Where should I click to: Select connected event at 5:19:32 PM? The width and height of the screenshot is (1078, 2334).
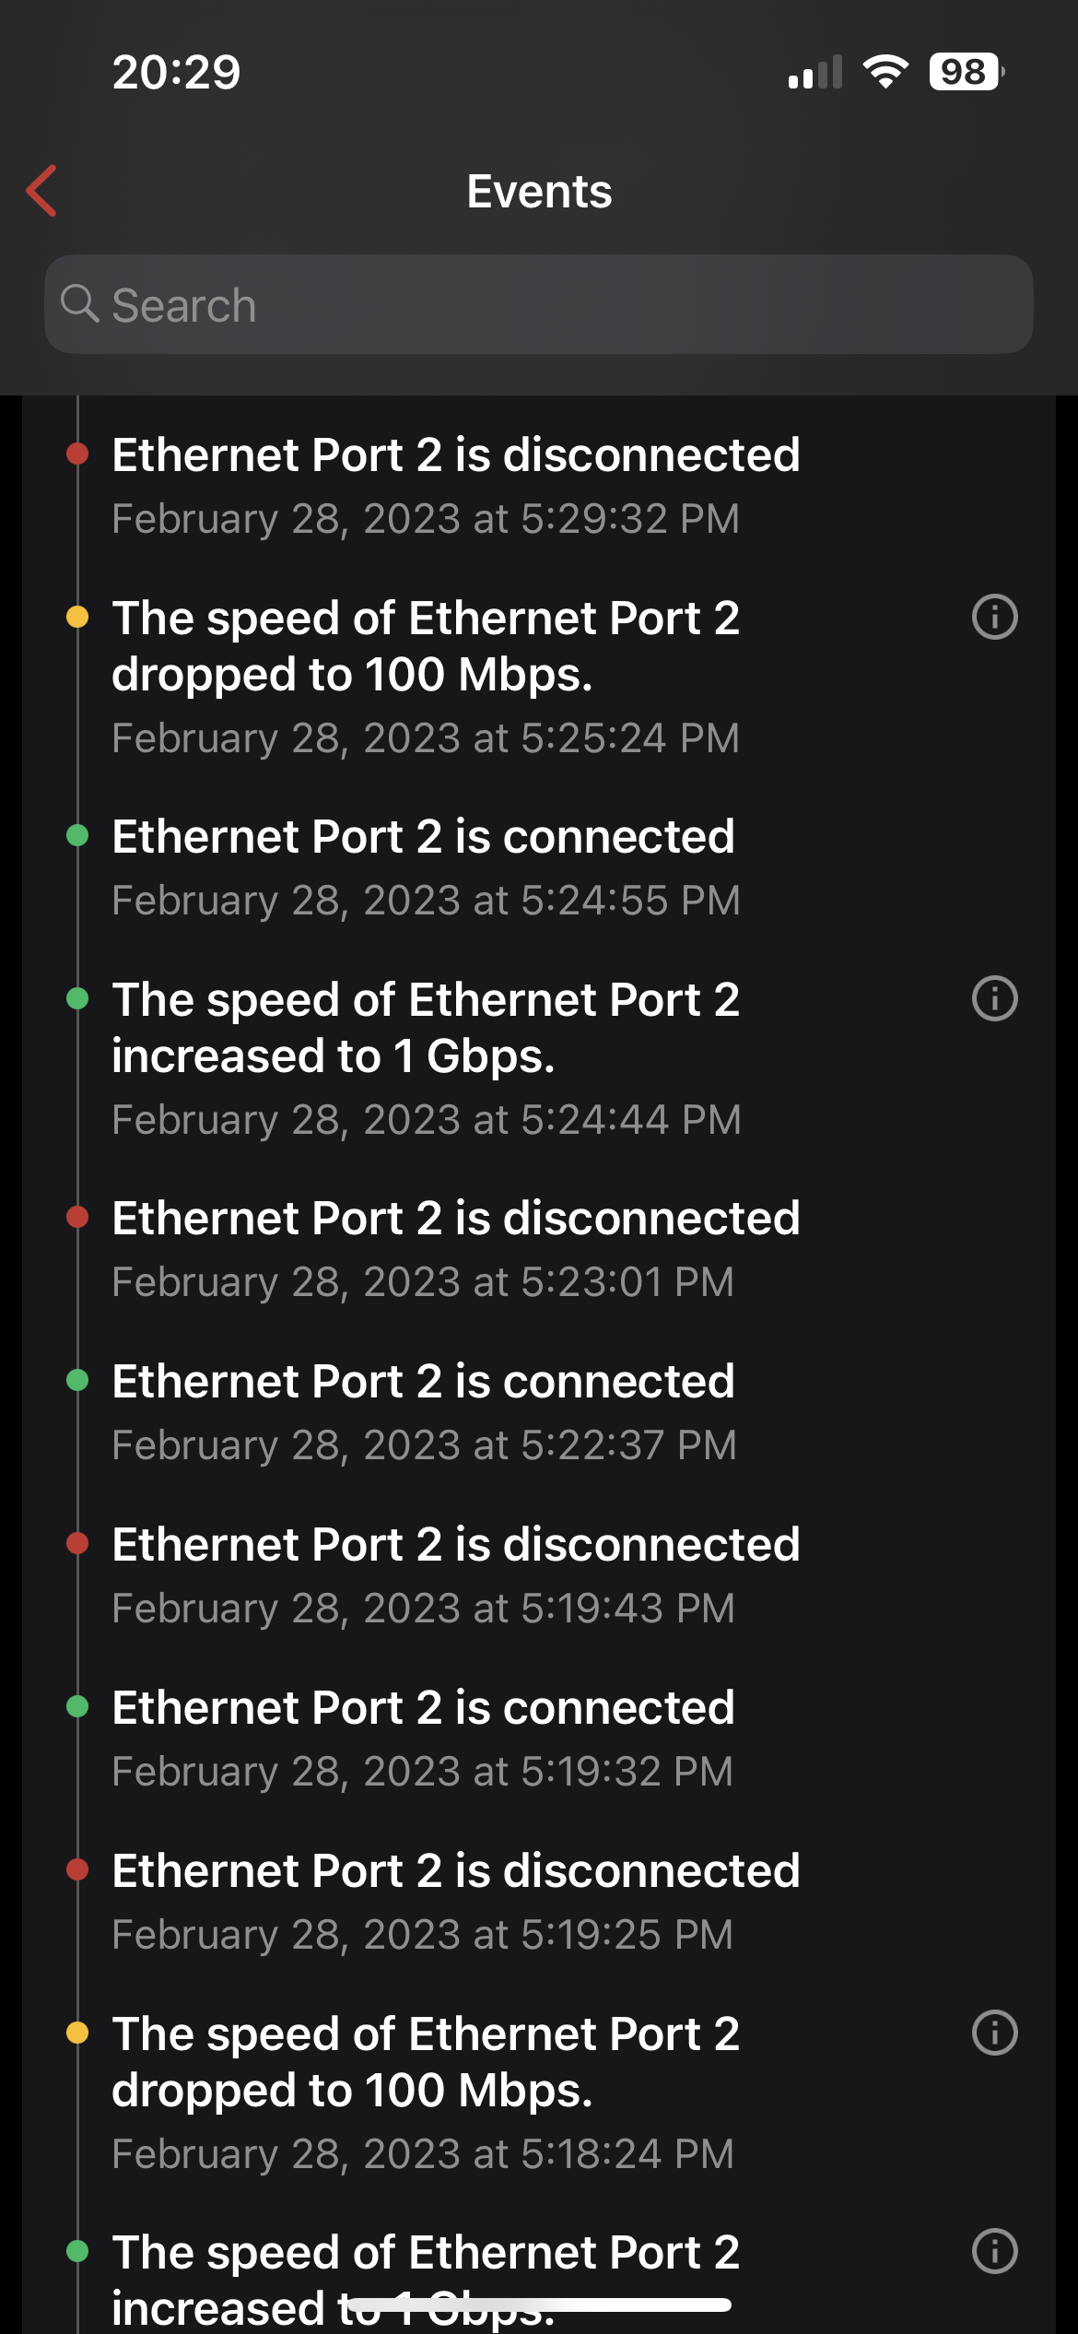coord(424,1738)
